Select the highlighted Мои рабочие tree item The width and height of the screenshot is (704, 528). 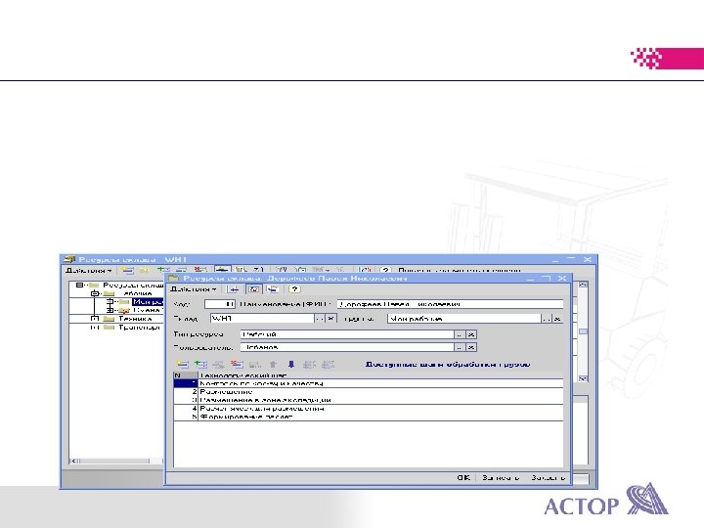pos(148,302)
